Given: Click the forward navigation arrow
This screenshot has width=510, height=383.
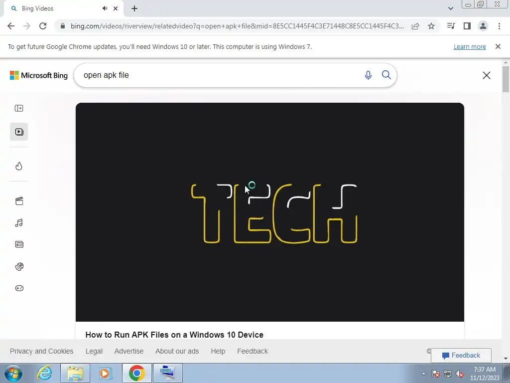Looking at the screenshot, I should click(27, 26).
